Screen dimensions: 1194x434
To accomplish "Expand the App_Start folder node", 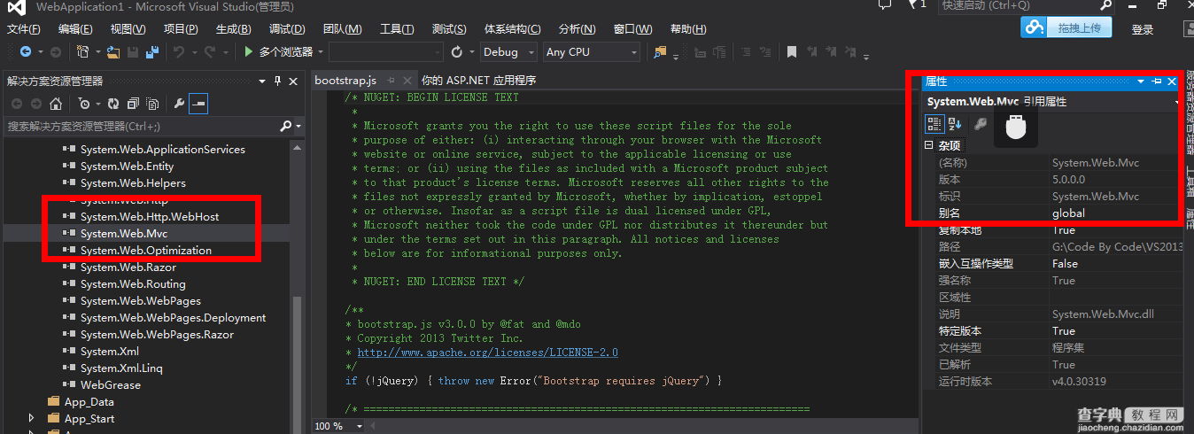I will (33, 418).
